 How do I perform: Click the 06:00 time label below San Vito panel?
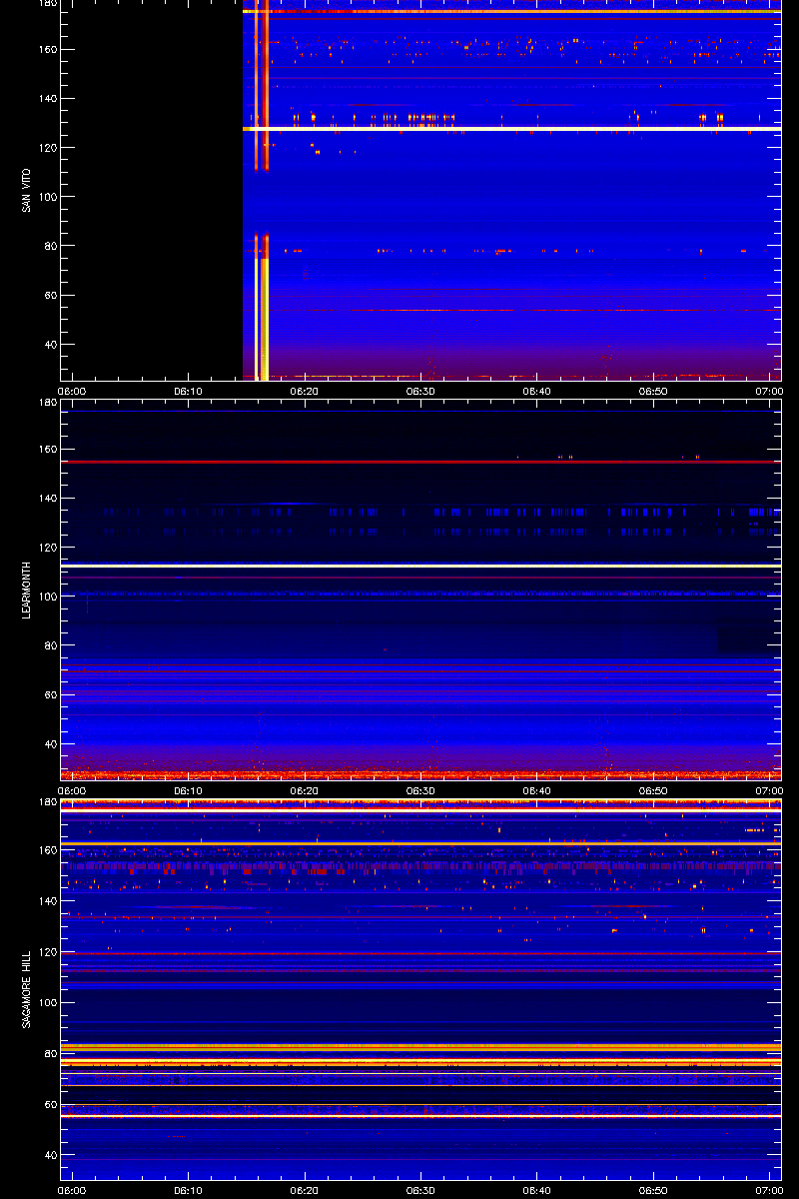[72, 391]
